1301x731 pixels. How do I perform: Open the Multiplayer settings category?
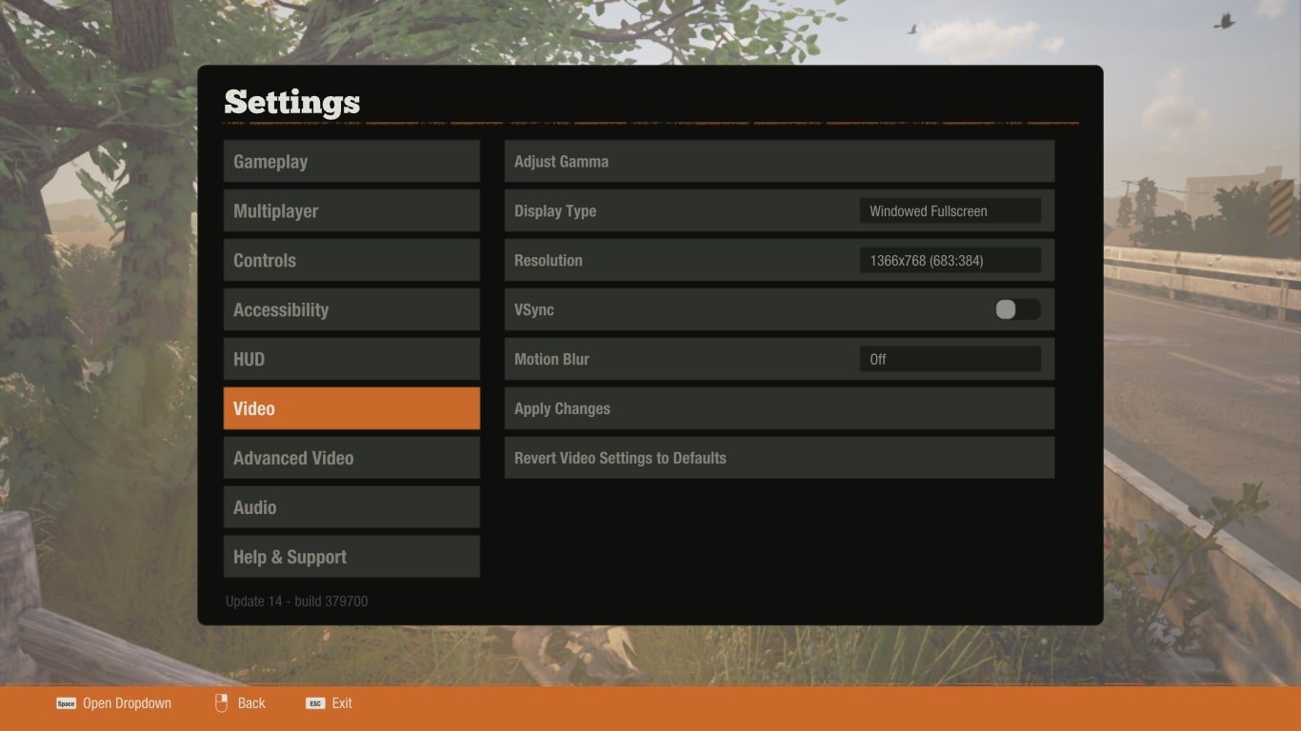click(351, 211)
